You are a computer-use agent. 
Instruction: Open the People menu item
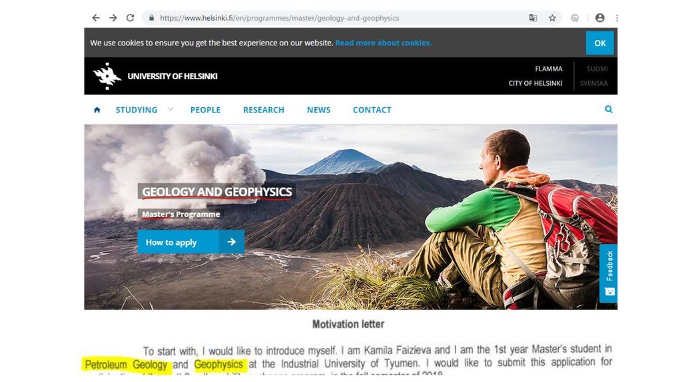pyautogui.click(x=205, y=110)
